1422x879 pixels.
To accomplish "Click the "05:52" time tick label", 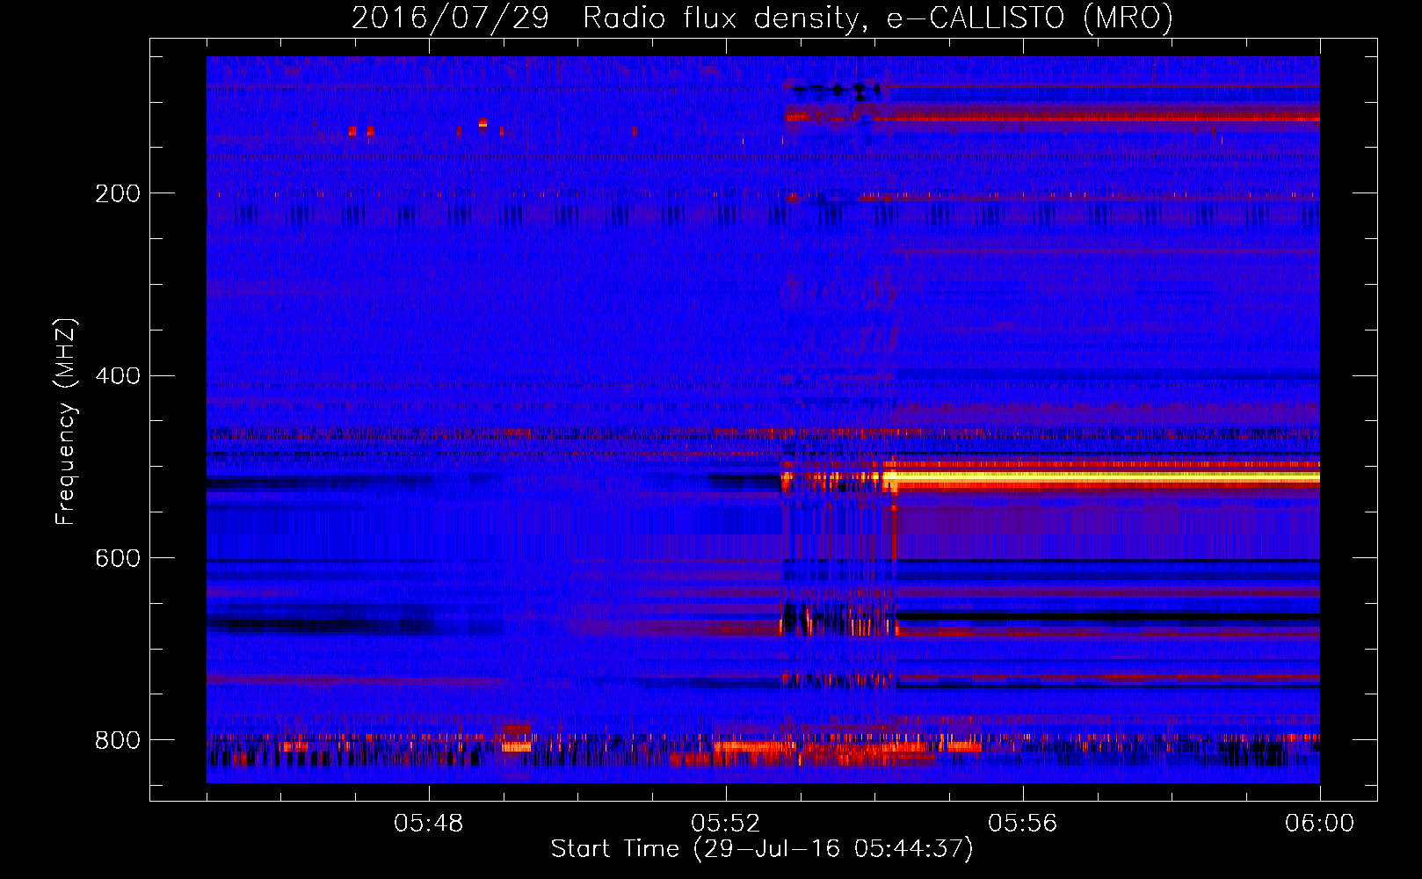I will coord(726,824).
